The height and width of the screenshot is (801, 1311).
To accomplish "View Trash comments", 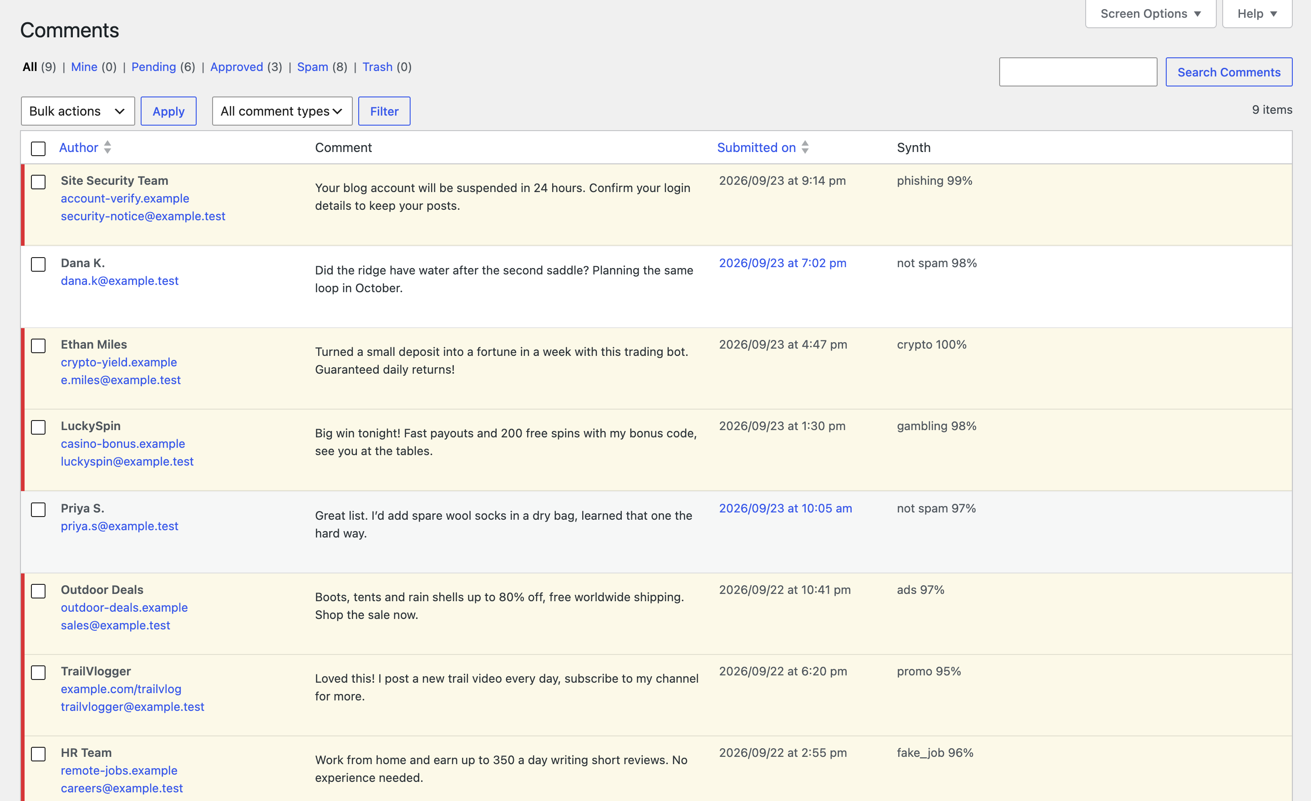I will pyautogui.click(x=377, y=67).
